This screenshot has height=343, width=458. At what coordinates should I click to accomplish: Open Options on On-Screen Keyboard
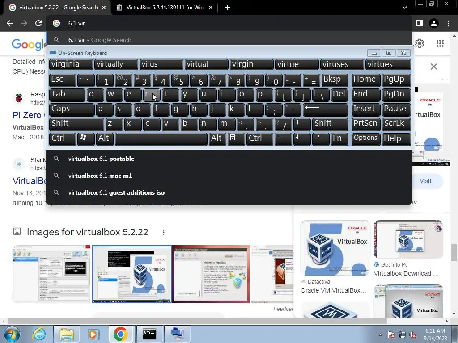click(x=366, y=139)
